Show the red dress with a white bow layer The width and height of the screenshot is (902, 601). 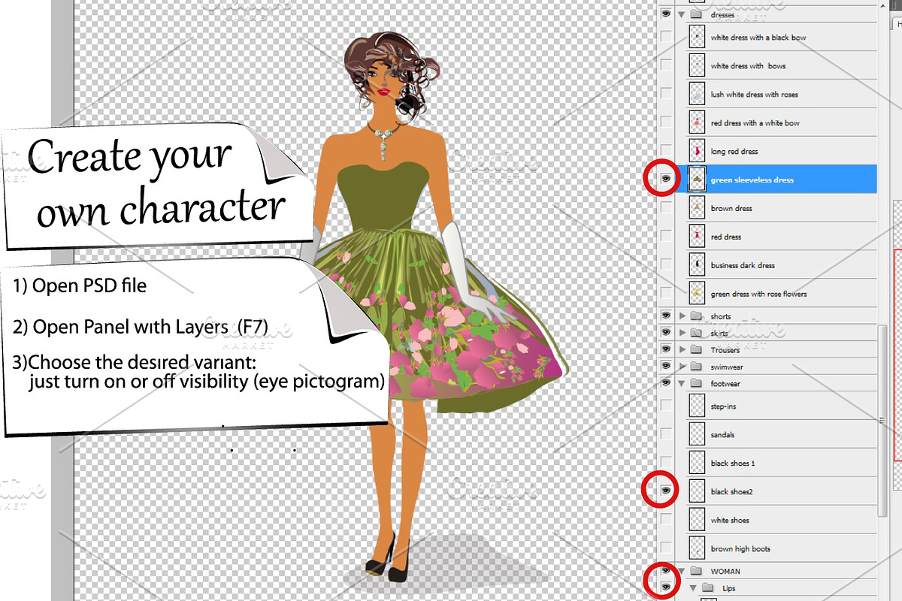pos(666,122)
